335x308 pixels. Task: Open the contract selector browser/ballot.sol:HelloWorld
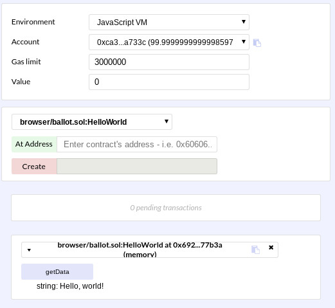tap(92, 122)
